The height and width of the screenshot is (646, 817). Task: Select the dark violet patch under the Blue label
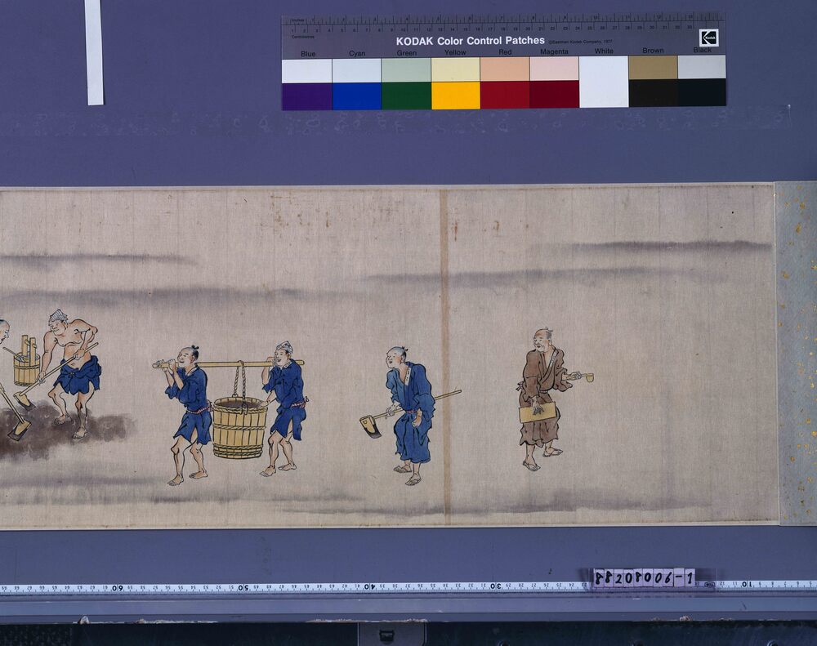307,96
